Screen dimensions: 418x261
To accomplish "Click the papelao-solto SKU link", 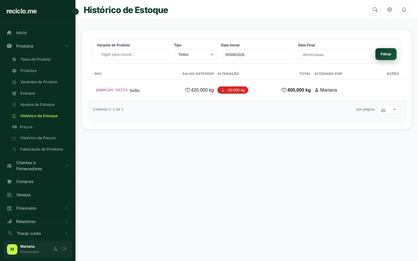I will [x=112, y=90].
